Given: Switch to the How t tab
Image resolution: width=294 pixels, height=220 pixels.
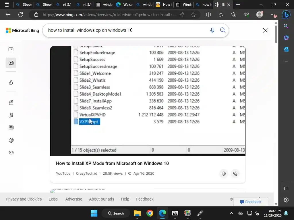Looking at the screenshot, I should click(164, 5).
